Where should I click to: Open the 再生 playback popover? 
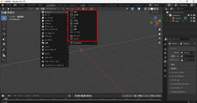10,96
